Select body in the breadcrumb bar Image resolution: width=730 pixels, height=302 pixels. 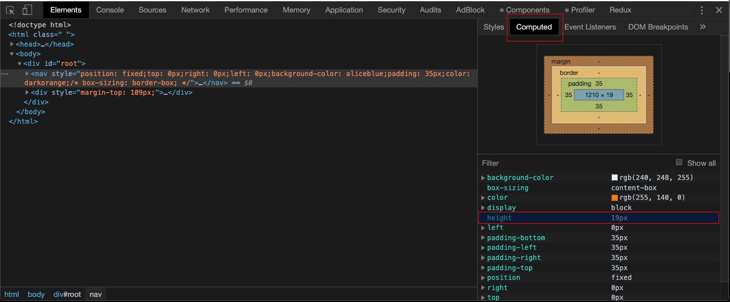36,294
